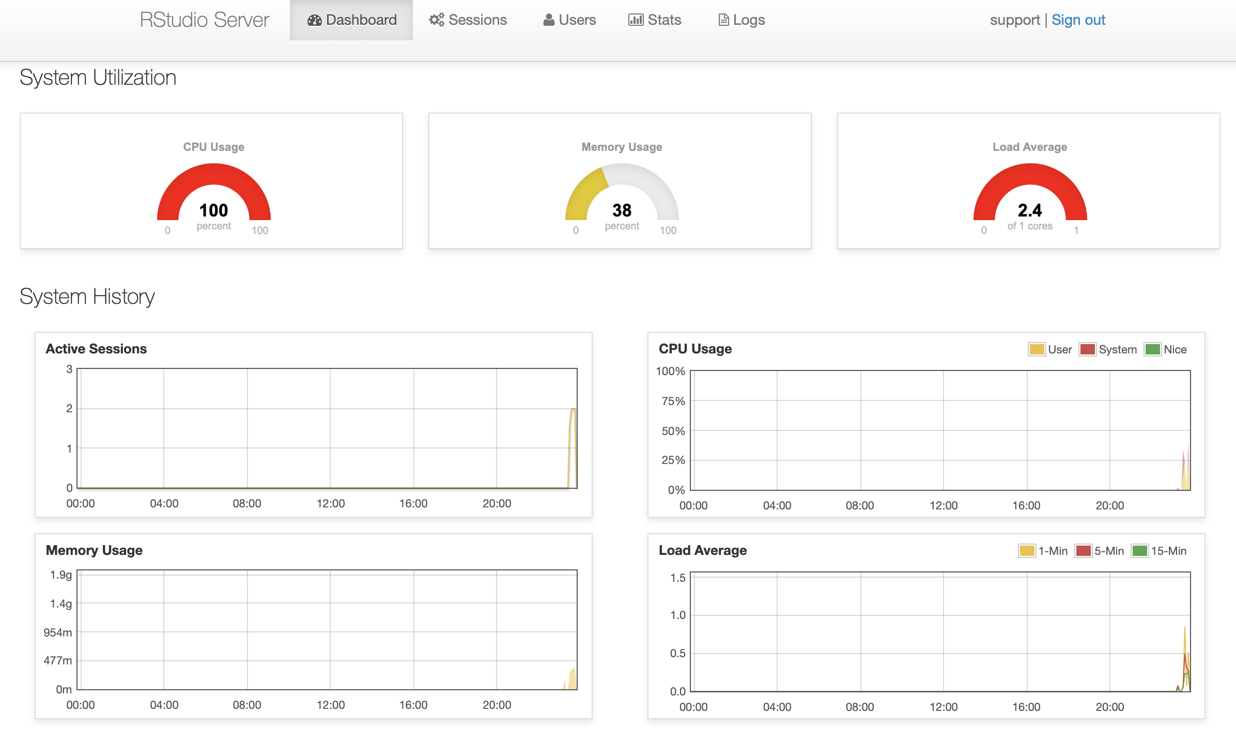This screenshot has height=744, width=1236.
Task: Click the CPU Usage red gauge
Action: [x=214, y=192]
